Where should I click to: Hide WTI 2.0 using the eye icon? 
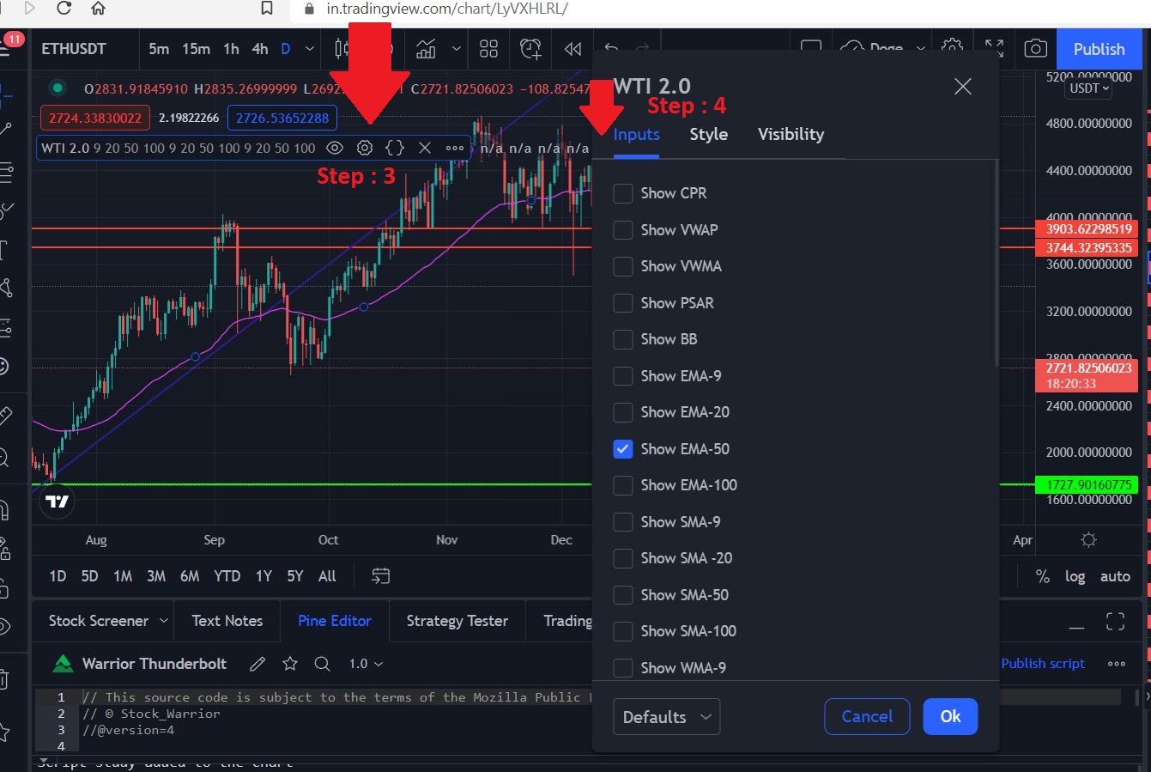point(335,148)
